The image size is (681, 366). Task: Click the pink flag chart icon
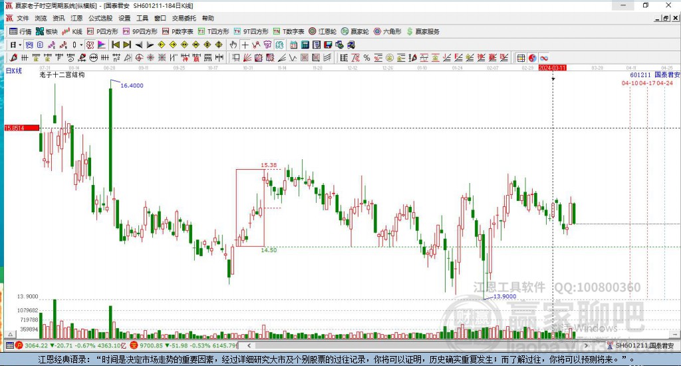[x=101, y=45]
